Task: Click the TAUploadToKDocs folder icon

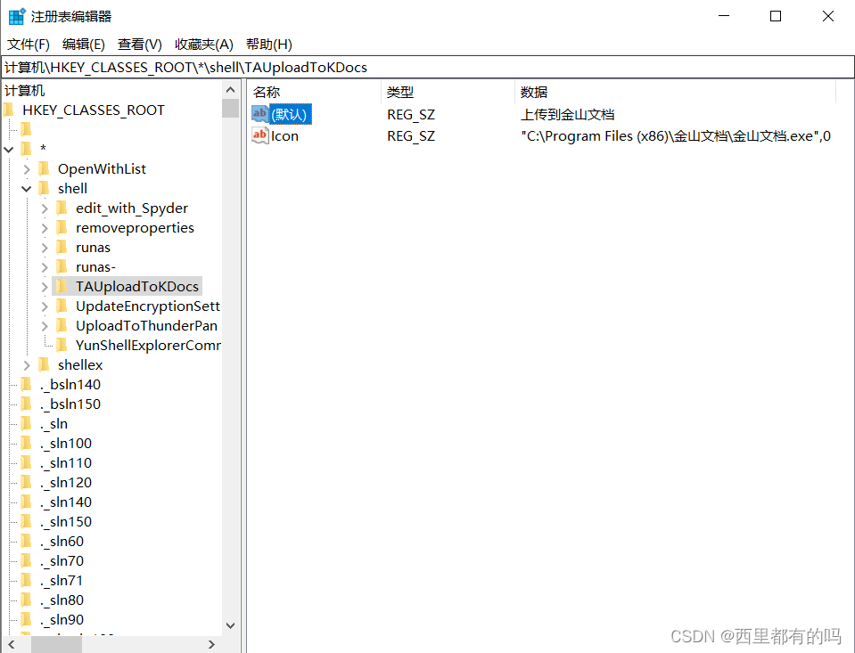Action: tap(62, 286)
